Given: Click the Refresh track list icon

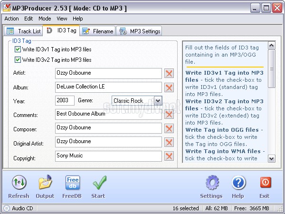Looking at the screenshot, I should (19, 182).
